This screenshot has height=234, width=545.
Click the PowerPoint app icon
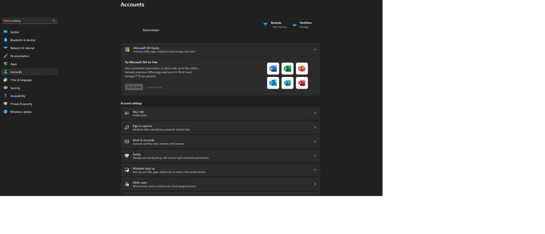[302, 68]
